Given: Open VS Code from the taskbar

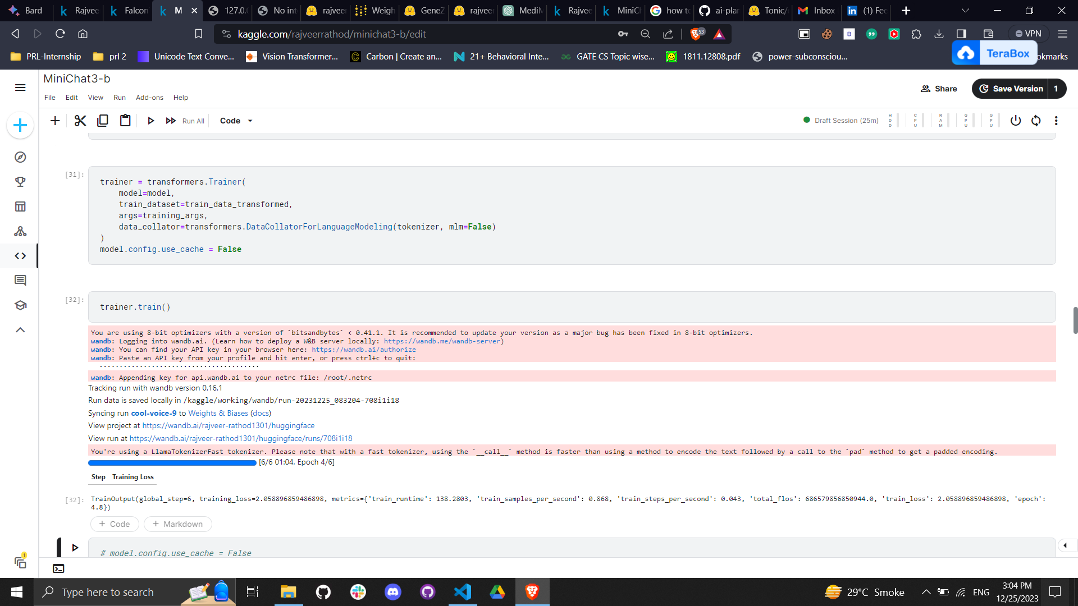Looking at the screenshot, I should click(463, 592).
